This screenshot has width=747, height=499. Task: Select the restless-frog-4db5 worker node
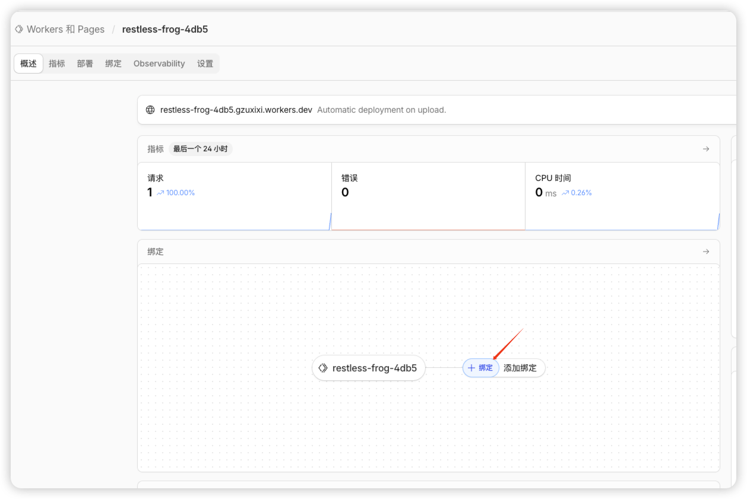pyautogui.click(x=368, y=368)
